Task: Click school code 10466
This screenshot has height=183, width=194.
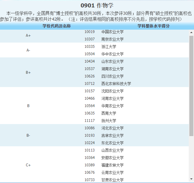Action: (90, 98)
